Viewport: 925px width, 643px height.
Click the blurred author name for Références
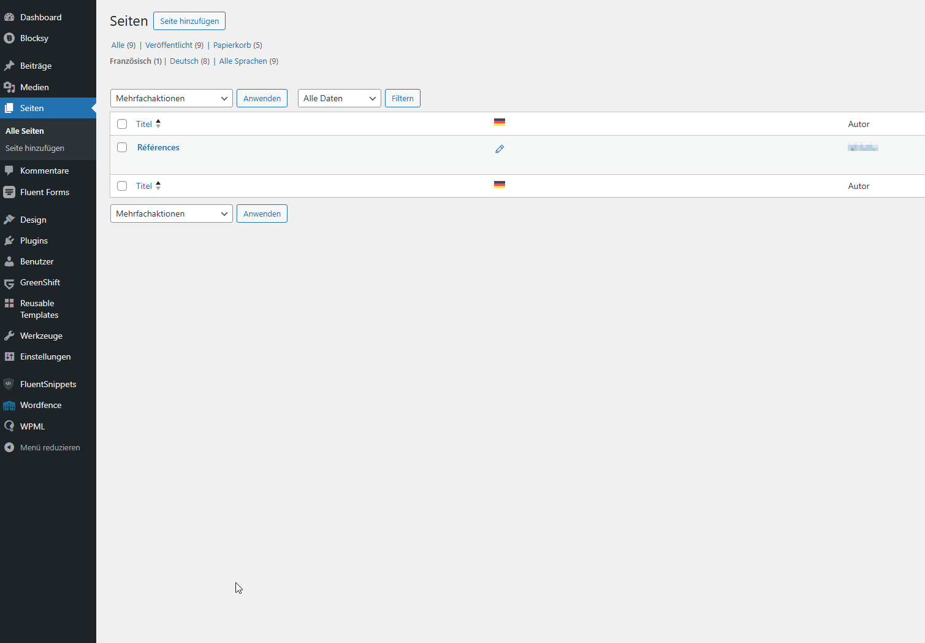coord(863,147)
